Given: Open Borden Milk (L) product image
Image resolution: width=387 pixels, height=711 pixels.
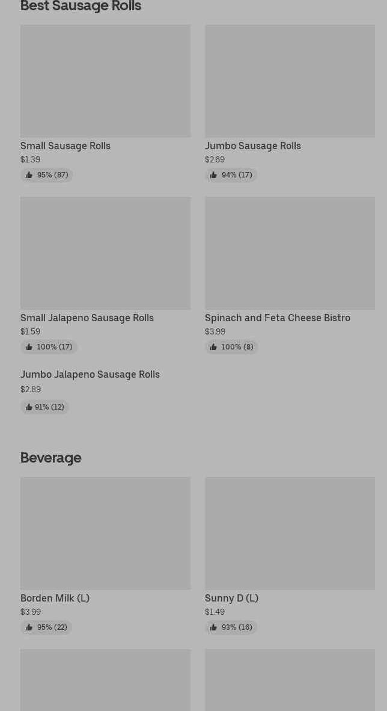Looking at the screenshot, I should (x=105, y=533).
